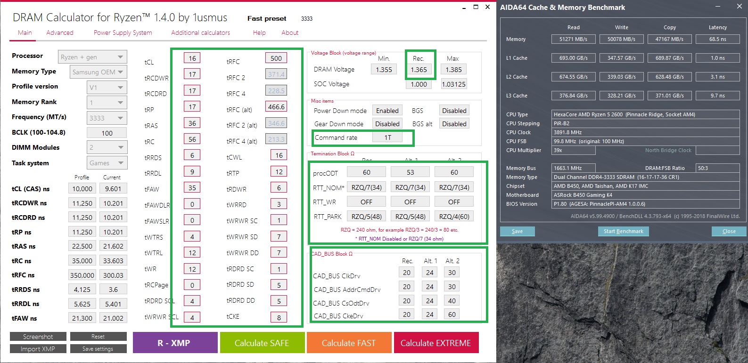748x363 pixels.
Task: Click the Import XMP button
Action: tap(38, 349)
